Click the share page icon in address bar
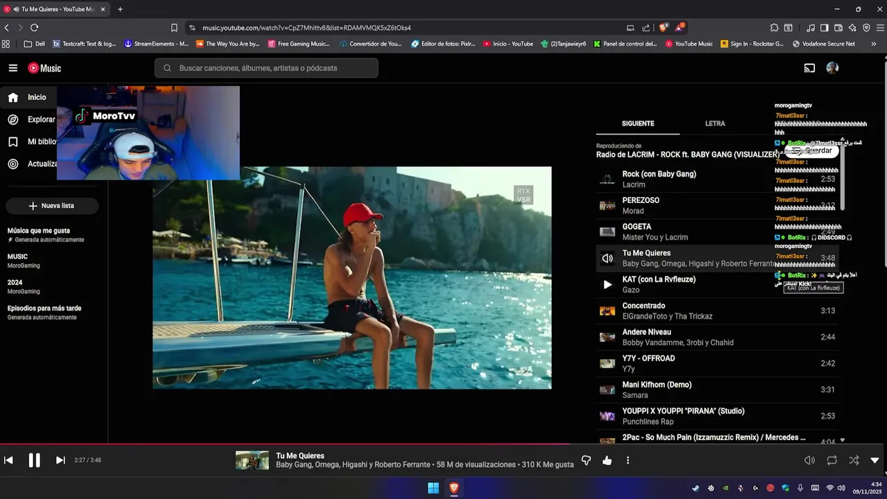Image resolution: width=887 pixels, height=499 pixels. pos(646,28)
